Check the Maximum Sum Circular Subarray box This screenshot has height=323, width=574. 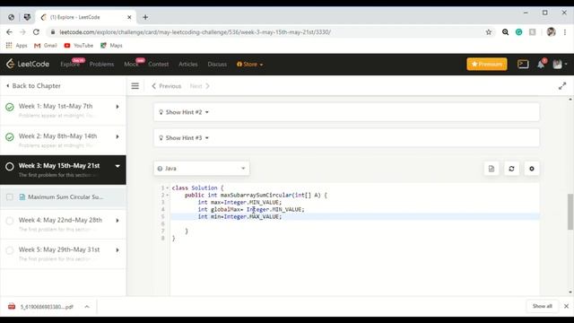point(10,197)
